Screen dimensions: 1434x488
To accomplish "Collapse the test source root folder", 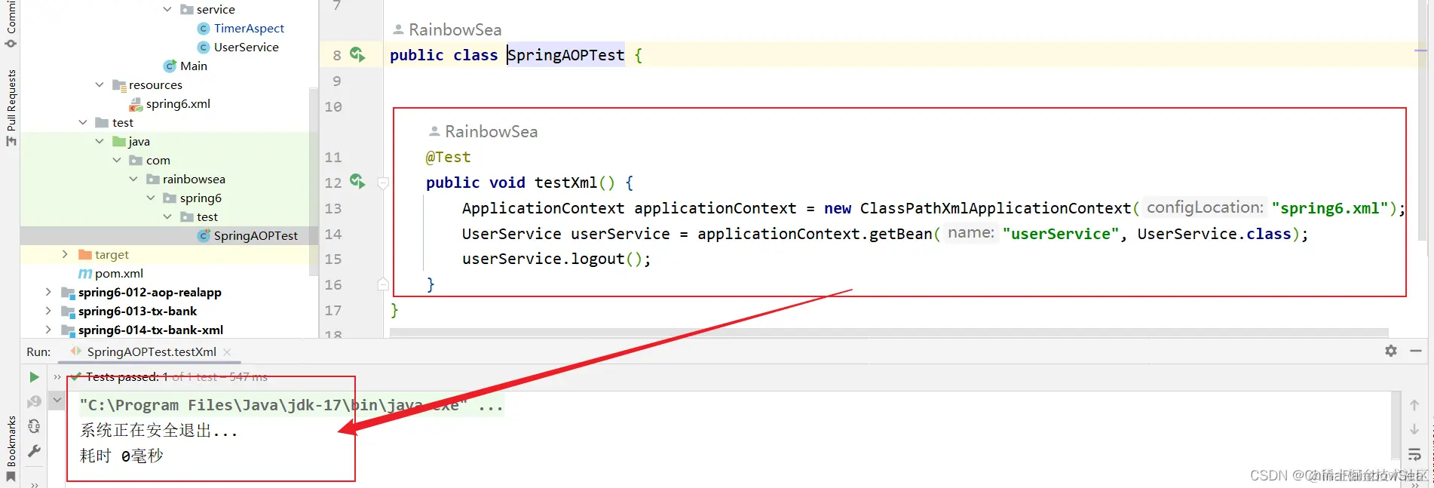I will (83, 122).
